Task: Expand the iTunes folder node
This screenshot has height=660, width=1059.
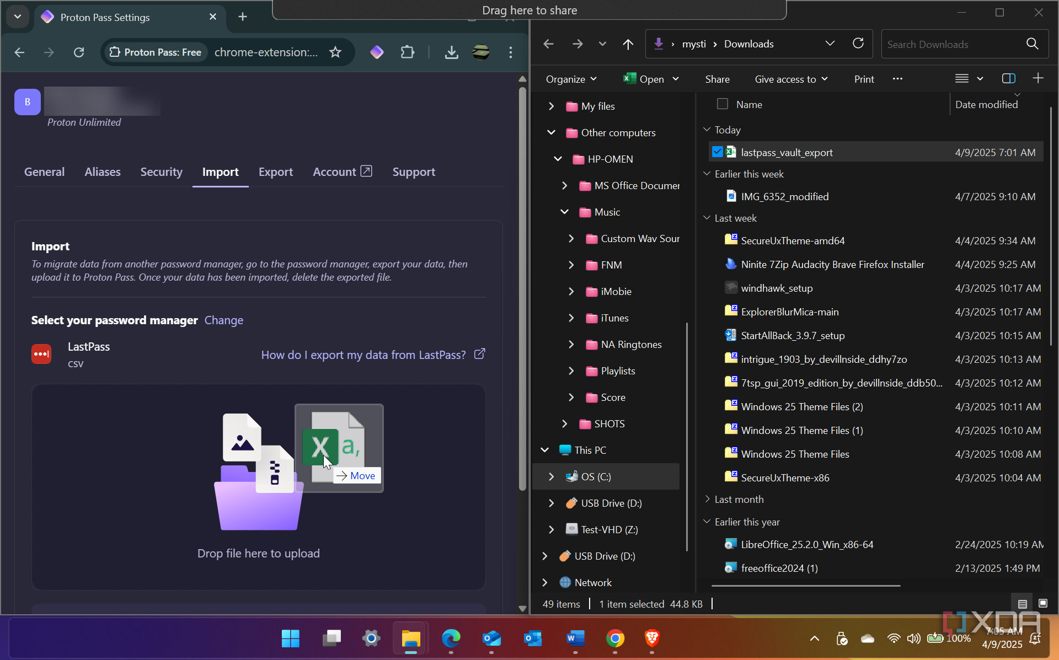Action: 571,318
